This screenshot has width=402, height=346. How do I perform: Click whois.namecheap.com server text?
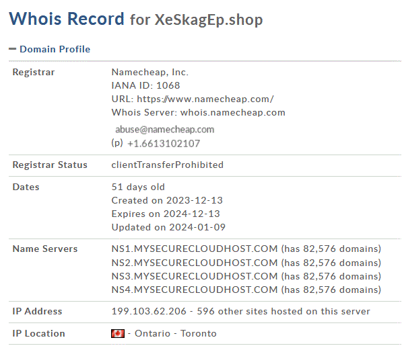(233, 112)
